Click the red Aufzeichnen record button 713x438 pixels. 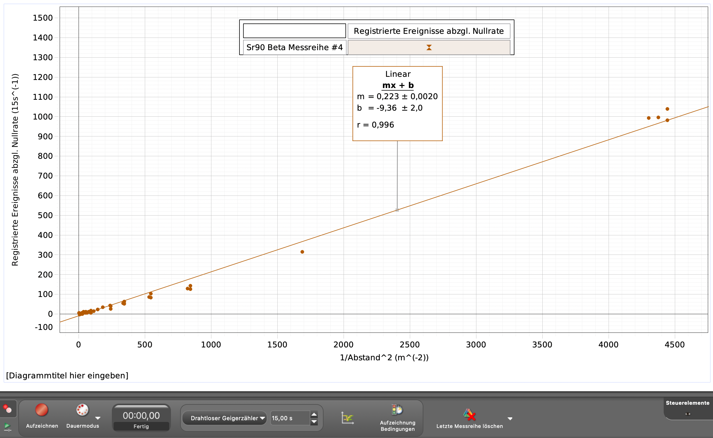42,410
